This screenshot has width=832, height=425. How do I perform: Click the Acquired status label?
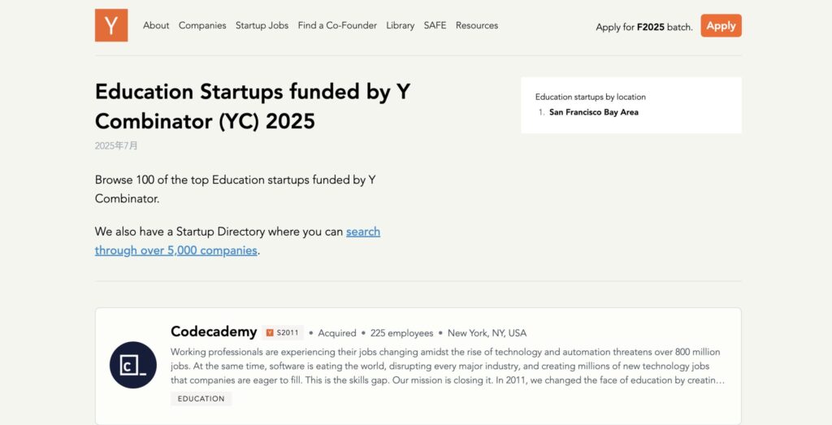coord(337,333)
